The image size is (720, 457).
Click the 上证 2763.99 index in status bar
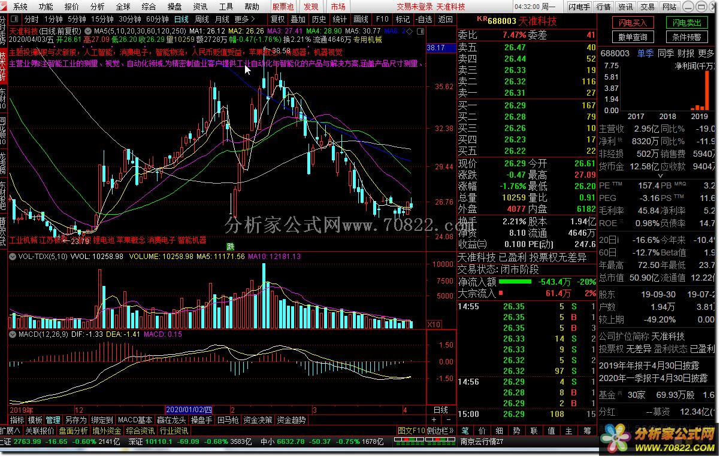pos(21,441)
